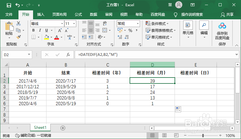Click the Paste clipboard icon
This screenshot has height=139, width=241.
pyautogui.click(x=9, y=27)
